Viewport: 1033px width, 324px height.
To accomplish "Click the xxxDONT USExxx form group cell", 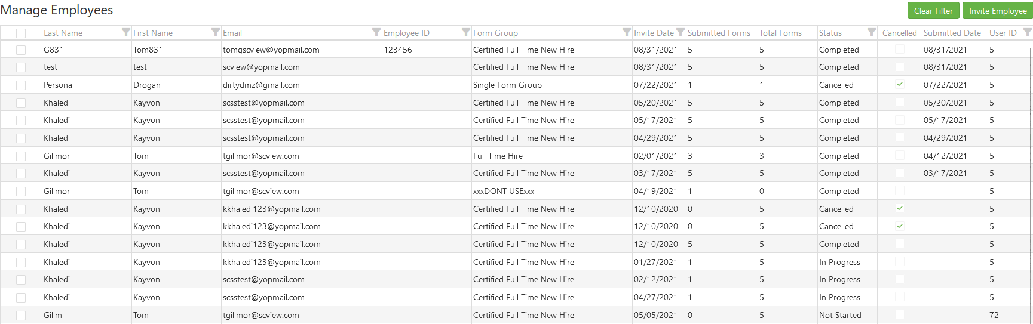I will 504,191.
